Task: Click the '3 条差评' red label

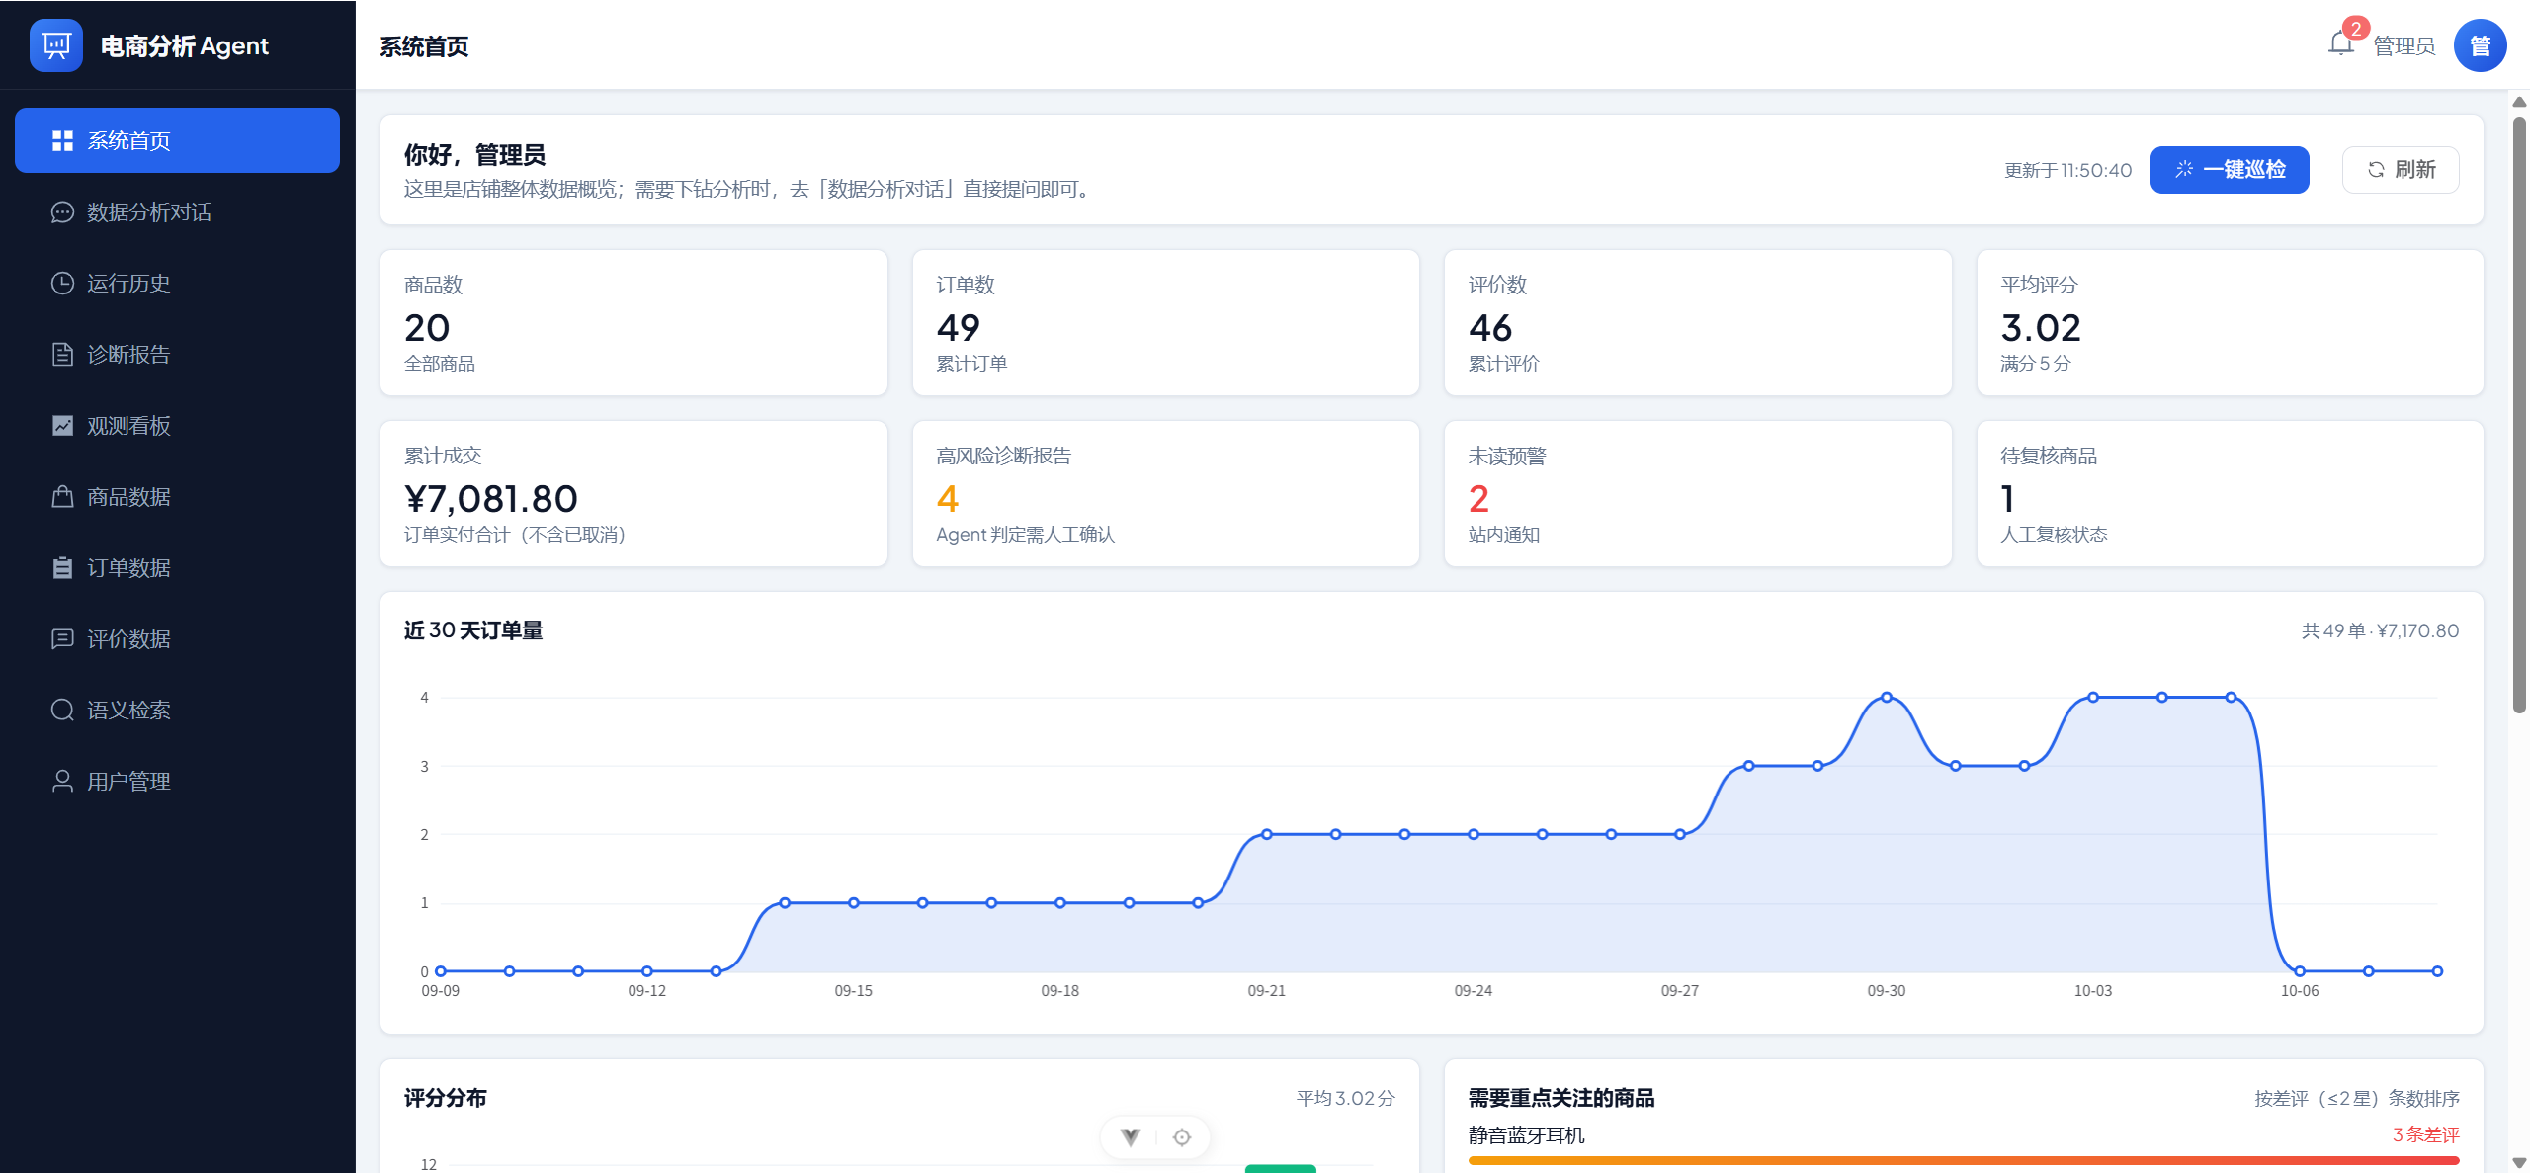Action: pos(2426,1135)
